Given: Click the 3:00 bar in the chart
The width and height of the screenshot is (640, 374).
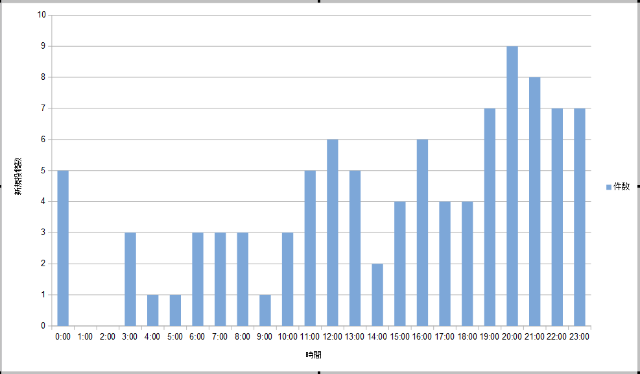Looking at the screenshot, I should click(x=130, y=279).
